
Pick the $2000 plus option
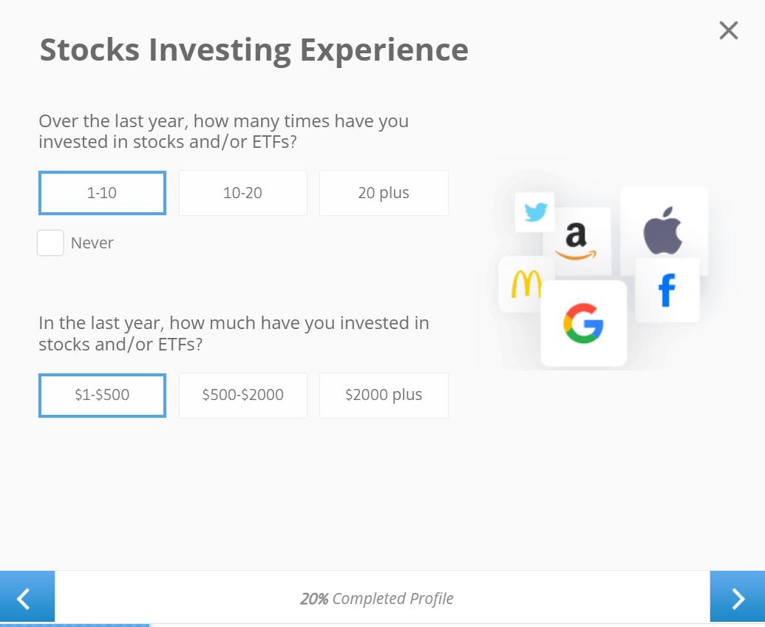384,396
